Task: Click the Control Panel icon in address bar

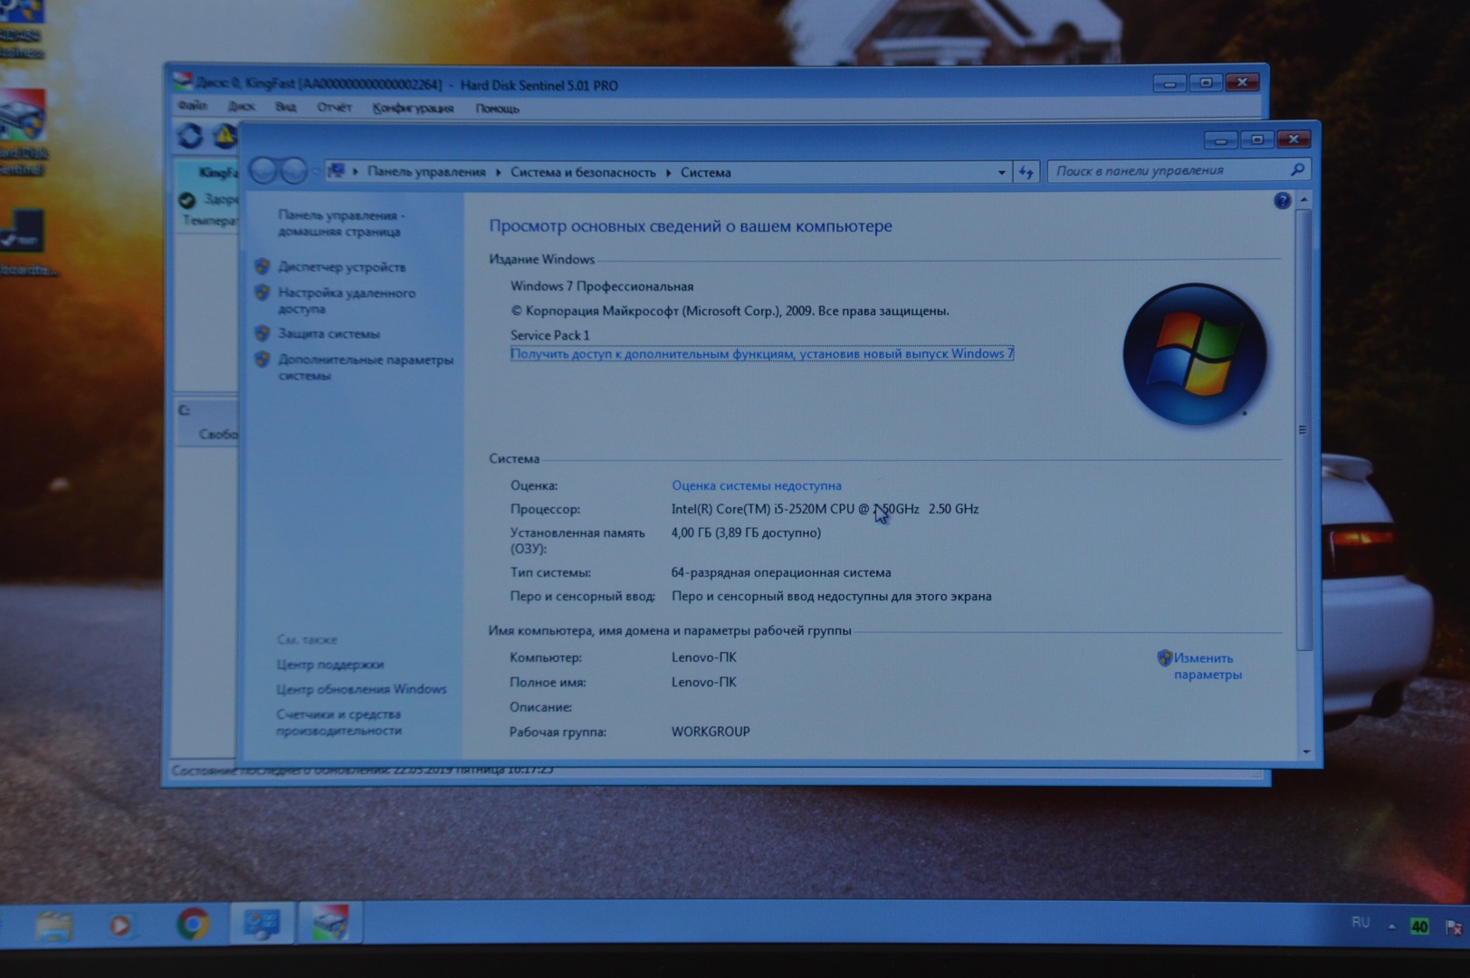Action: point(336,171)
